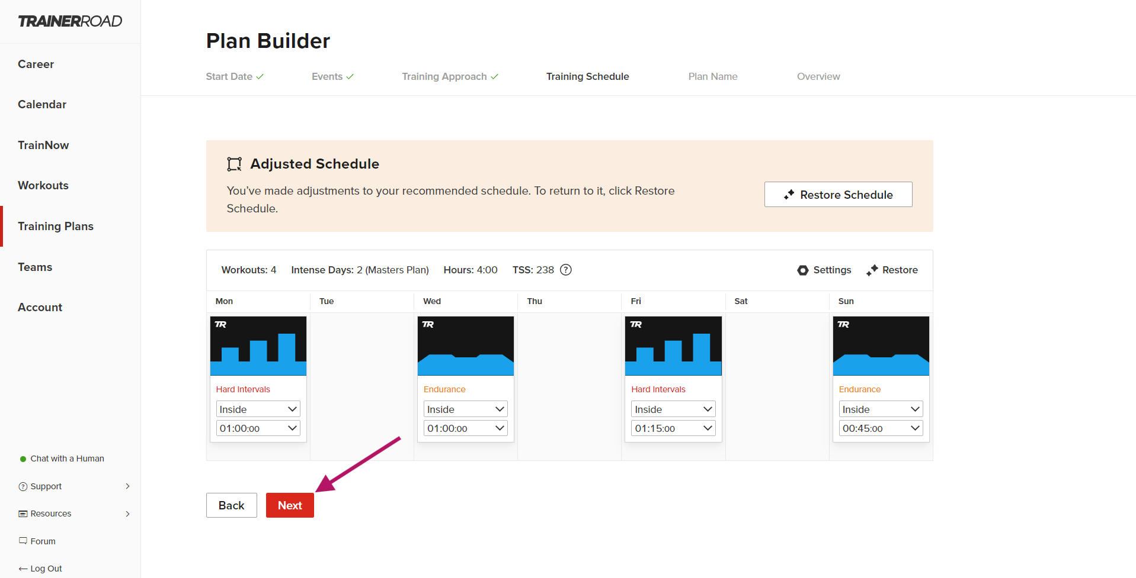The image size is (1136, 578).
Task: Click the green Chat status dot
Action: coord(23,459)
